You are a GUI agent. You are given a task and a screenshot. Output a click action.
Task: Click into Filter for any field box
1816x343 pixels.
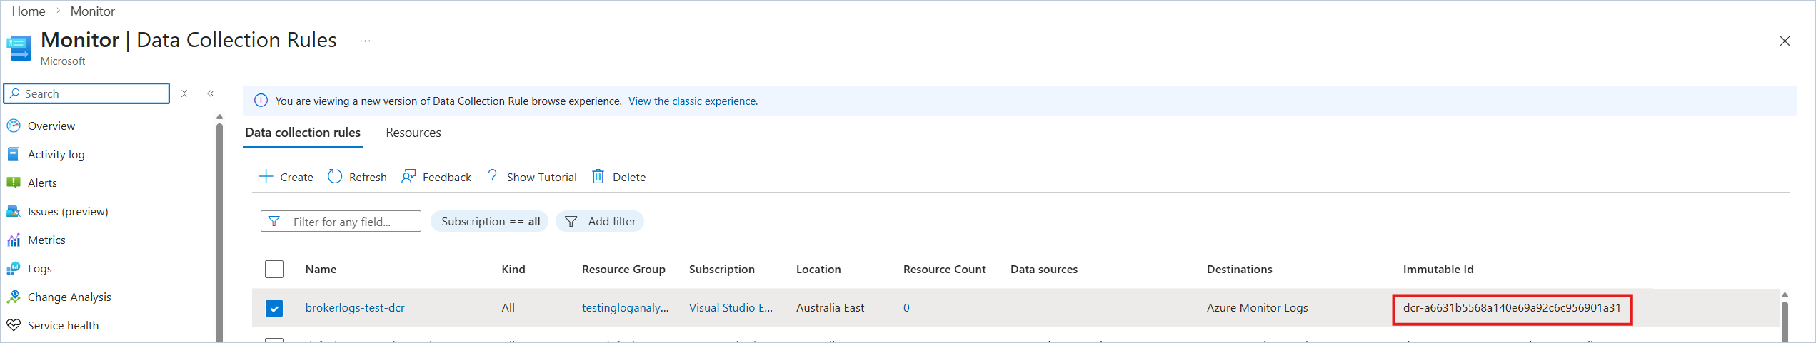[x=341, y=221]
